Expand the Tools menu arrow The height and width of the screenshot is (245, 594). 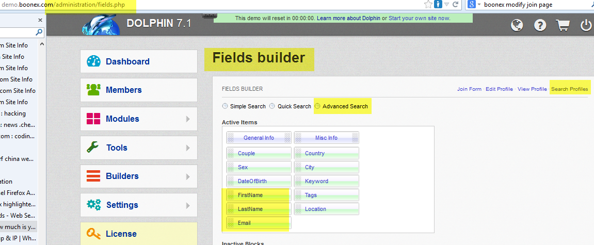(188, 148)
